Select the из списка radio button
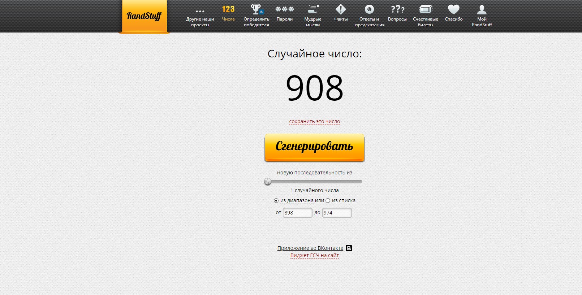Image resolution: width=582 pixels, height=295 pixels. (328, 200)
